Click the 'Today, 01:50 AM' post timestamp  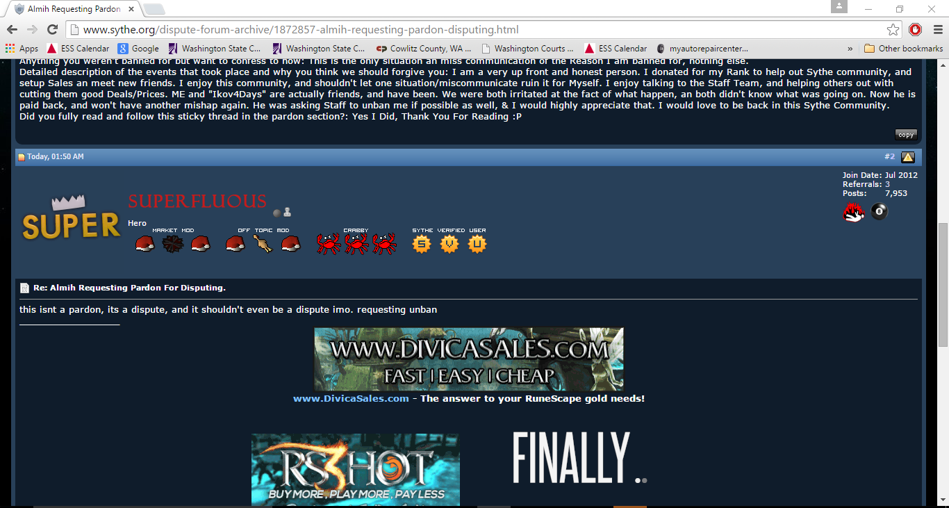[56, 157]
